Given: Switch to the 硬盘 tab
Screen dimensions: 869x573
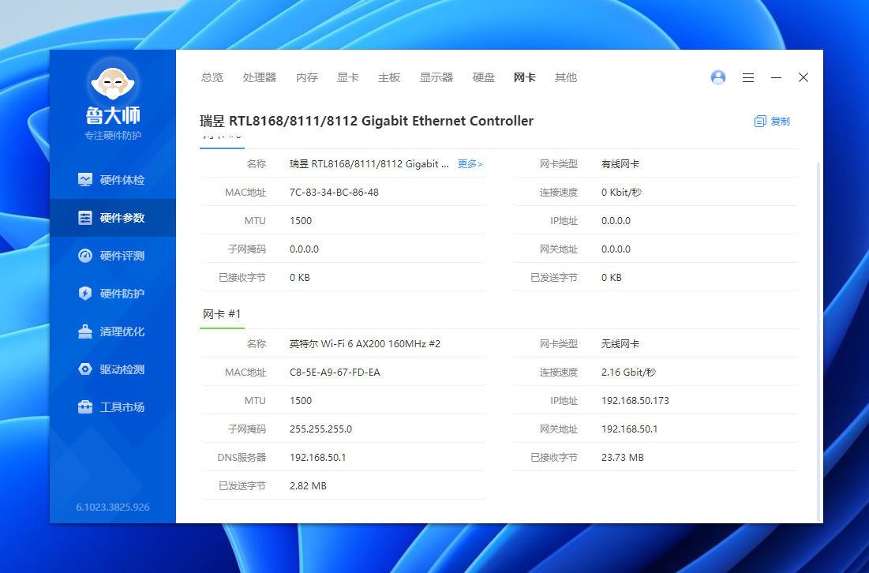Looking at the screenshot, I should tap(483, 77).
